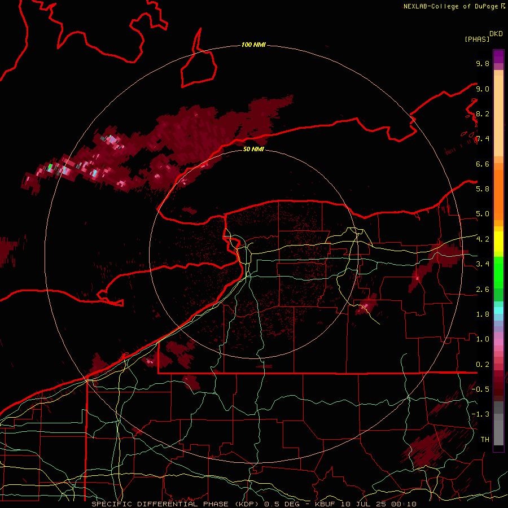Click the 4.2 scale value

[x=483, y=239]
